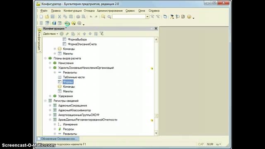The height and width of the screenshot is (149, 265).
Task: Expand the Начисления node
Action: click(50, 63)
